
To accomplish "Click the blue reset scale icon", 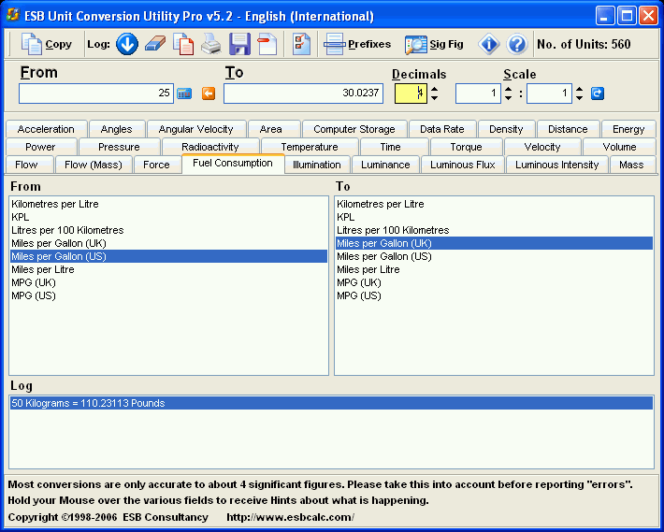I will click(x=597, y=93).
